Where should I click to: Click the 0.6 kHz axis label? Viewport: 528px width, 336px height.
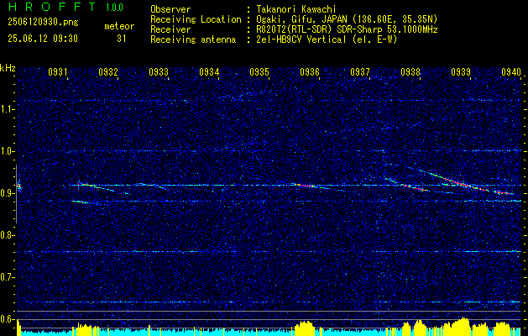point(7,319)
